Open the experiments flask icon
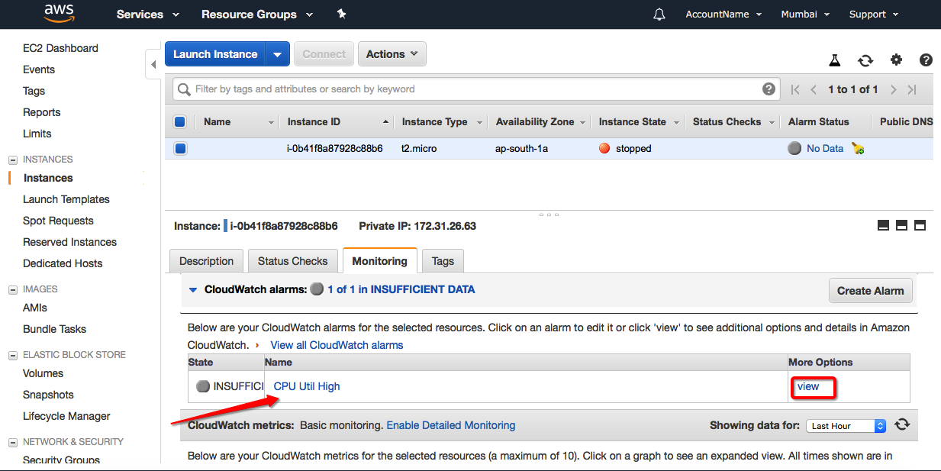 tap(835, 60)
